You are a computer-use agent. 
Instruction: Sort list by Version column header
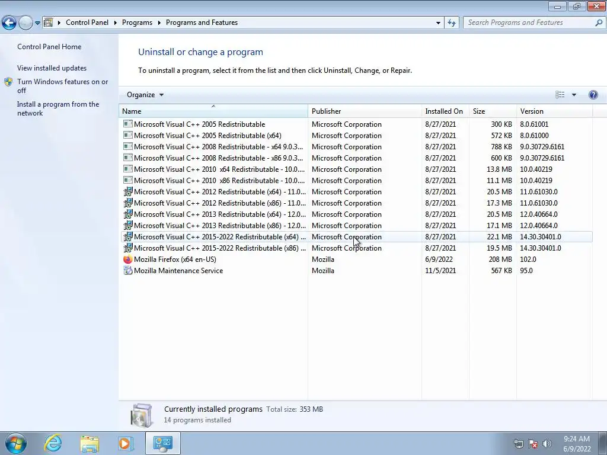(554, 111)
